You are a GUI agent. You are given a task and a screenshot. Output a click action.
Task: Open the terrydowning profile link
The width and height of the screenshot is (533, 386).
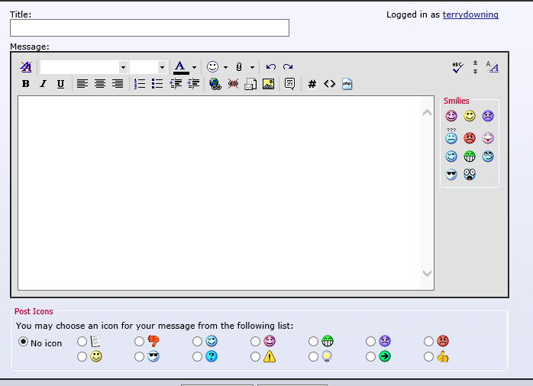[470, 14]
